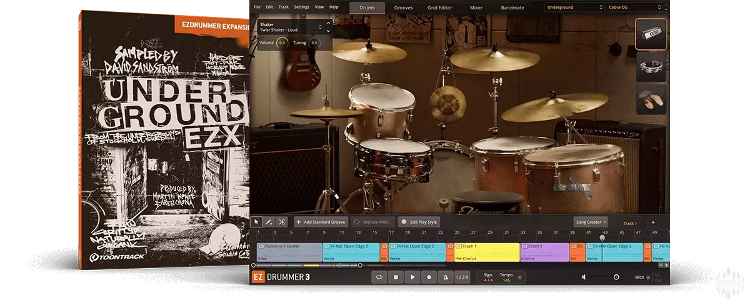
Task: Adjust the shaker Volume knob
Action: [x=282, y=42]
